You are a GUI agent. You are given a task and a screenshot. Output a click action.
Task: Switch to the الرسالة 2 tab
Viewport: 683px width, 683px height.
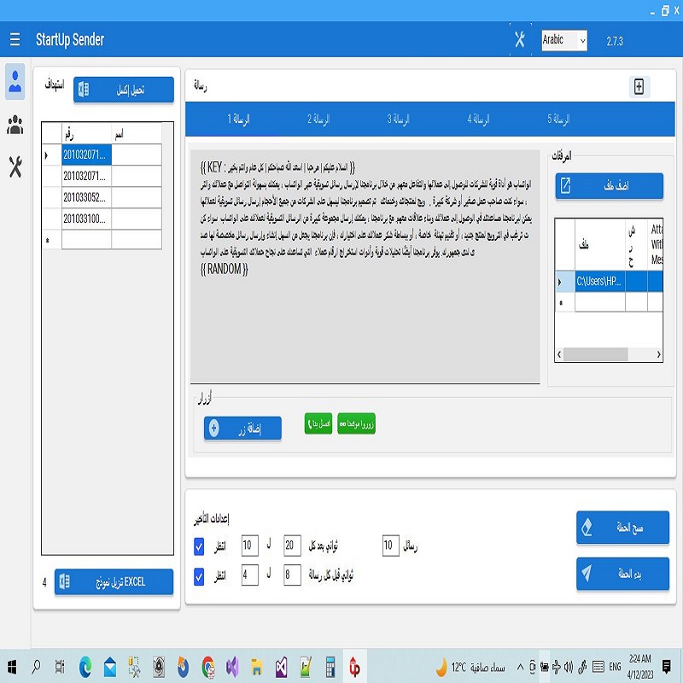pyautogui.click(x=318, y=120)
